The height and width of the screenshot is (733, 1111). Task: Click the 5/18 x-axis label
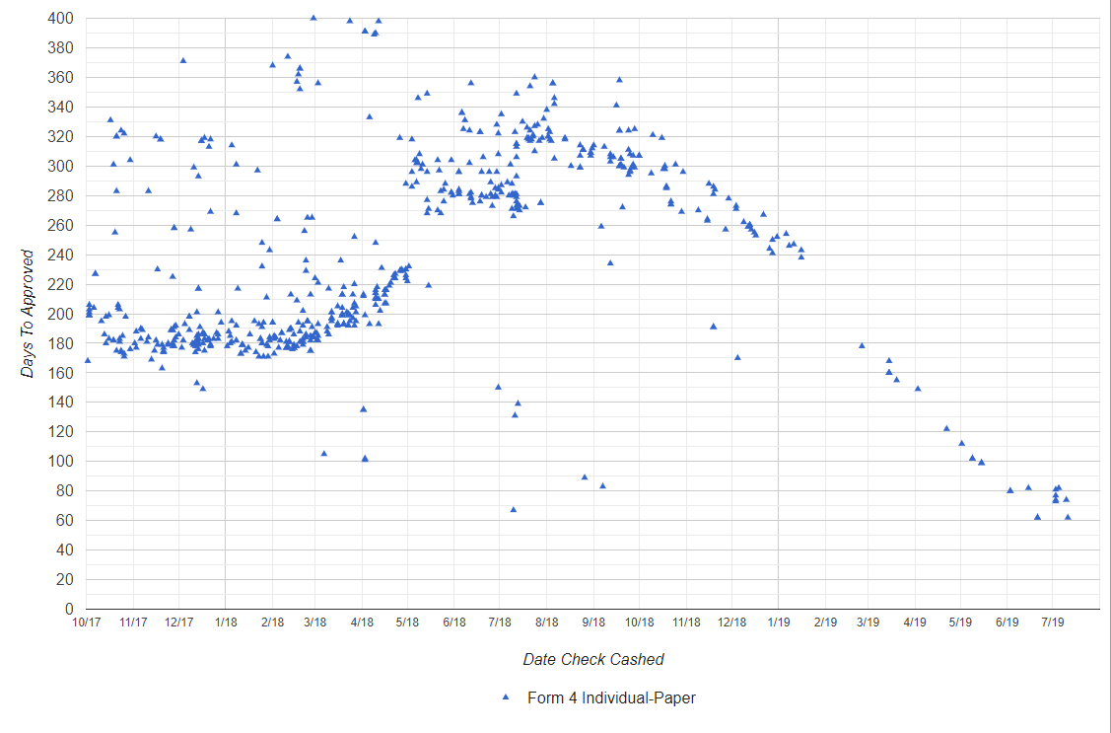pos(407,623)
